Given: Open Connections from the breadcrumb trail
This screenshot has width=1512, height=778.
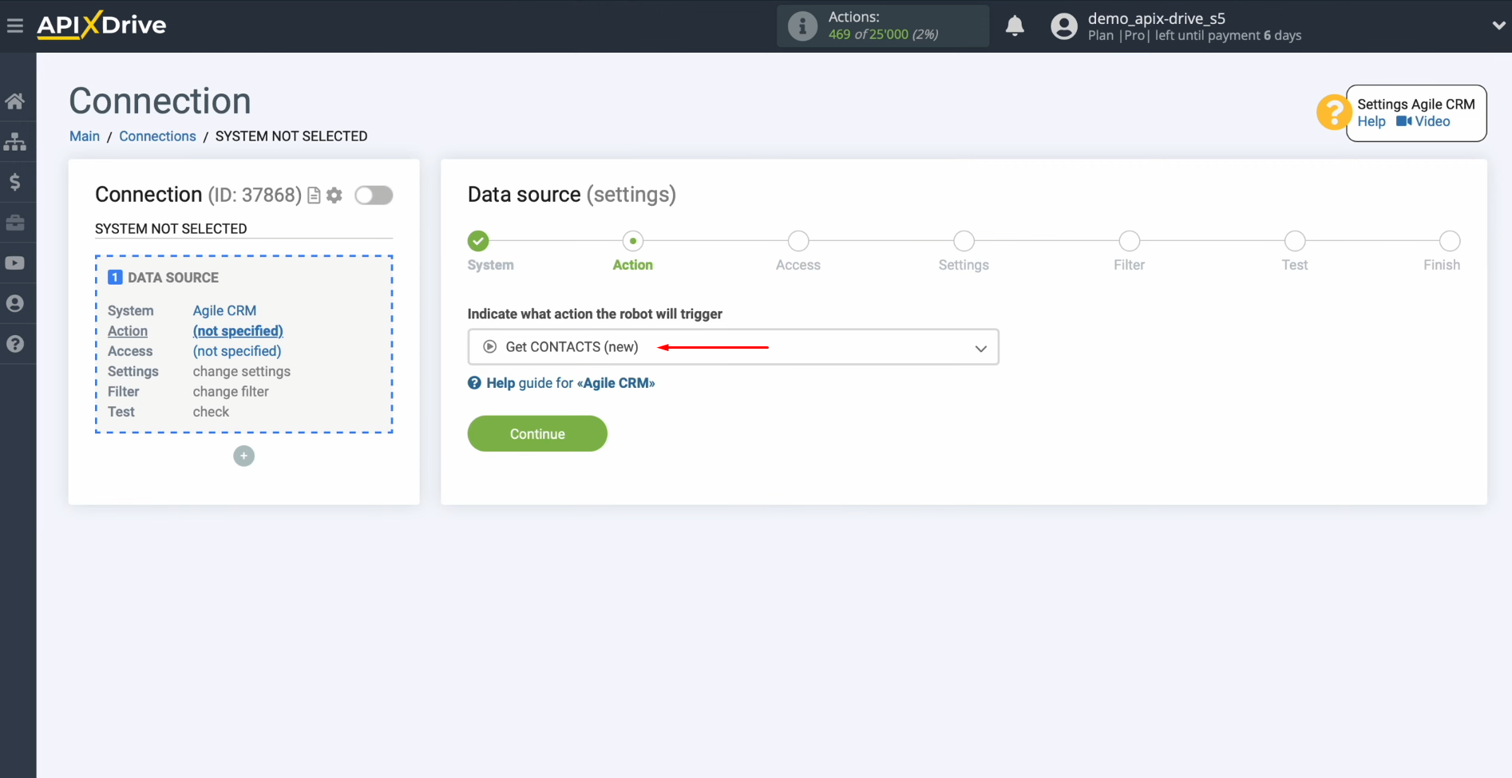Looking at the screenshot, I should (157, 136).
